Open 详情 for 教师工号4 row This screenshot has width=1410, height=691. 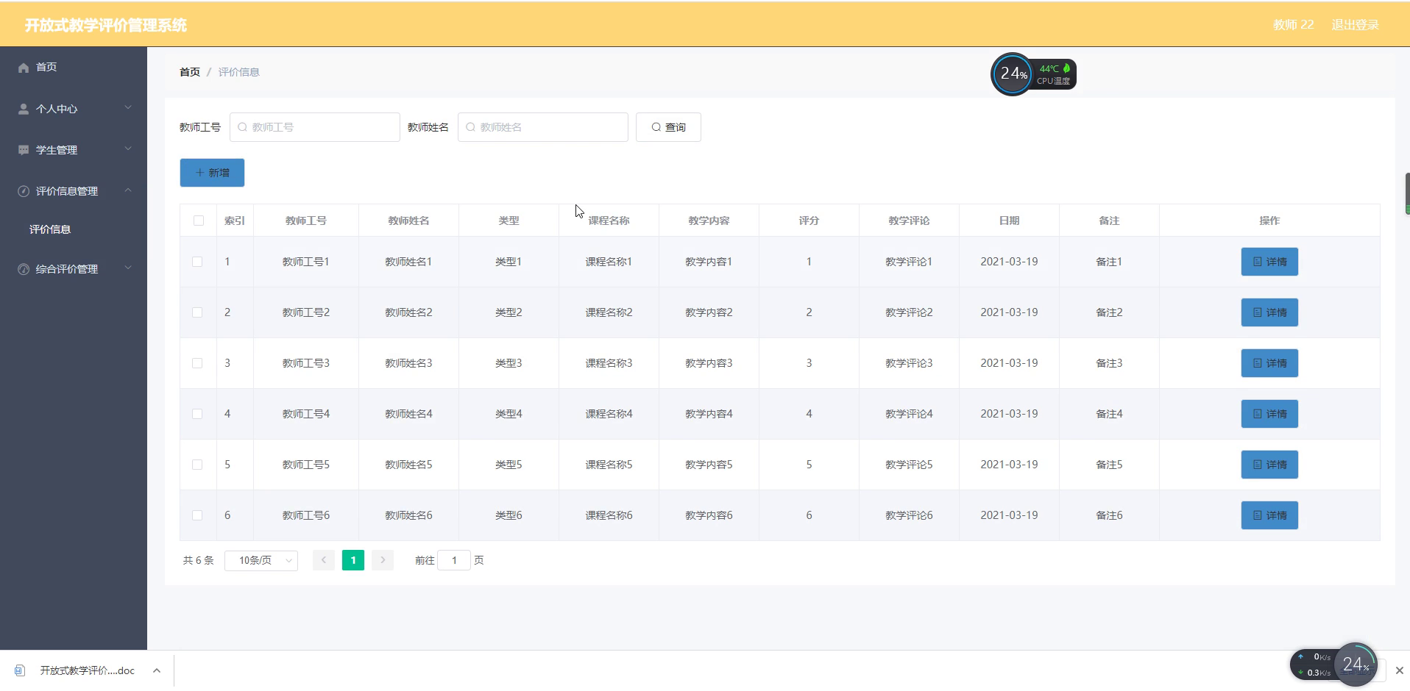(x=1269, y=414)
